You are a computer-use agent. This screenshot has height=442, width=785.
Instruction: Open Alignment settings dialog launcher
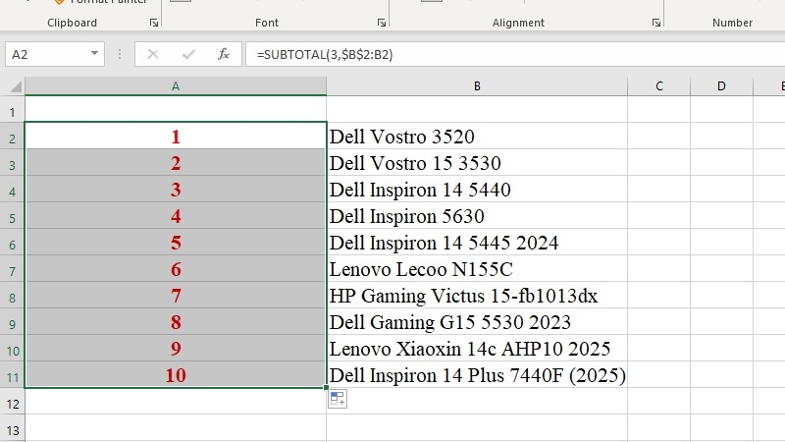[655, 23]
